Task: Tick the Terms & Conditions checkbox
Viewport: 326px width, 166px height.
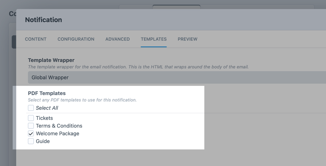Action: tap(31, 126)
